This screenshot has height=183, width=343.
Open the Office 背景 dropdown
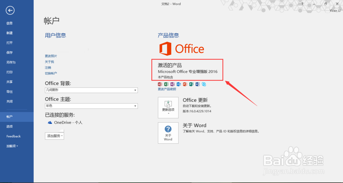click(91, 90)
